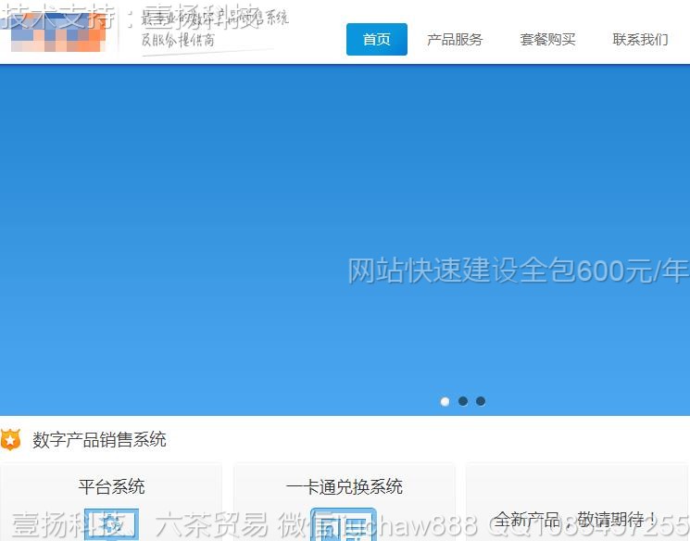The width and height of the screenshot is (690, 541).
Task: Switch to the second banner slide dot
Action: click(x=462, y=401)
